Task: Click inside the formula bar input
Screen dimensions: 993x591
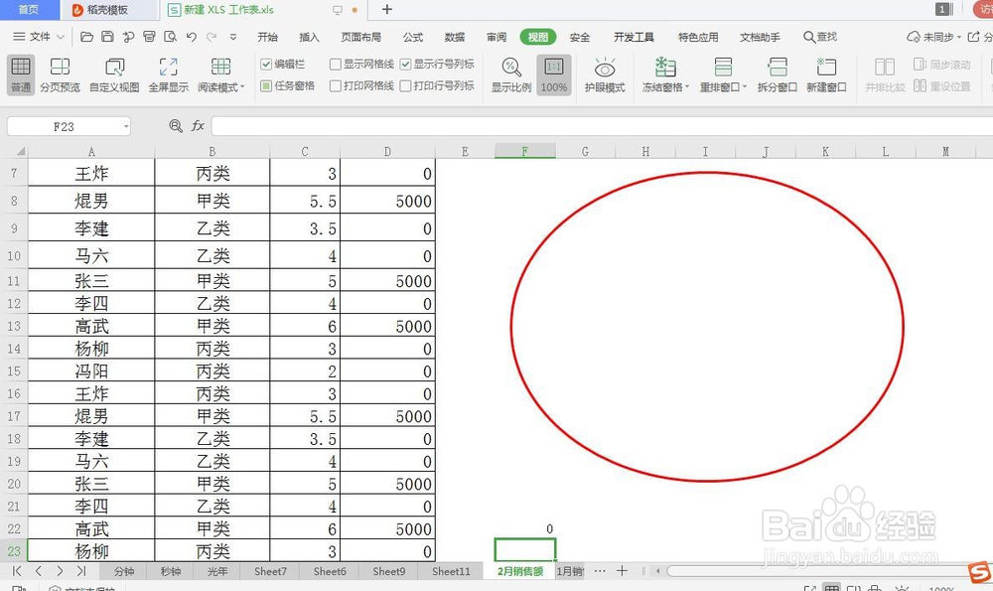Action: click(x=602, y=126)
